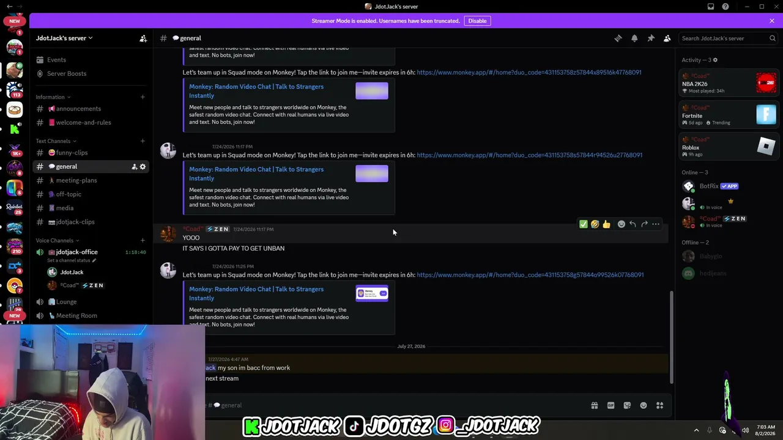Show pinned messages

(x=651, y=38)
